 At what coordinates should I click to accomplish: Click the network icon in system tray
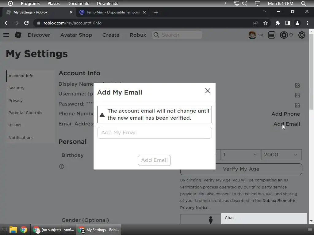point(237,3)
